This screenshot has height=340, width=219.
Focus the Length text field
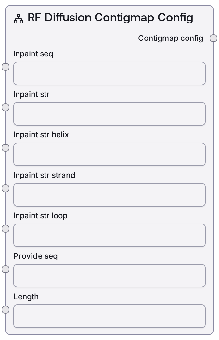click(x=109, y=316)
